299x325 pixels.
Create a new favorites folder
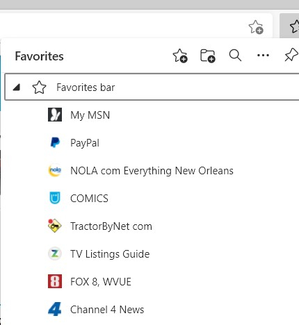coord(208,56)
